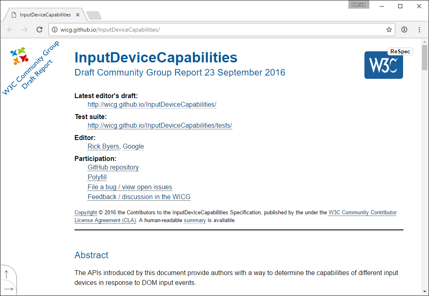Click the W3C logo

pos(383,65)
